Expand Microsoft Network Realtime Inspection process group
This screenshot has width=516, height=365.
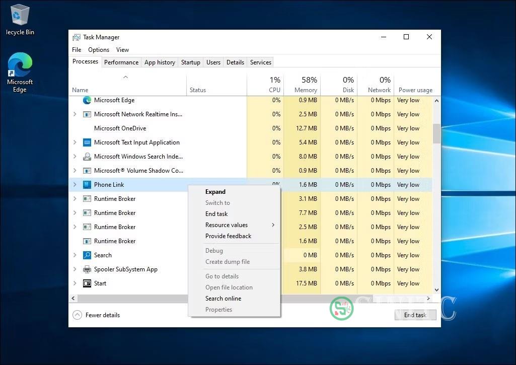75,114
